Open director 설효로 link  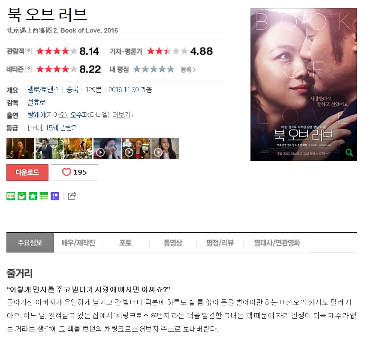[36, 103]
